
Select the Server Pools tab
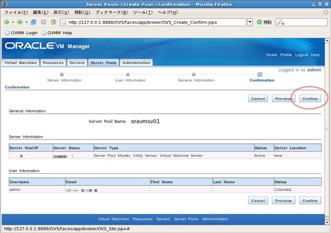click(x=103, y=63)
